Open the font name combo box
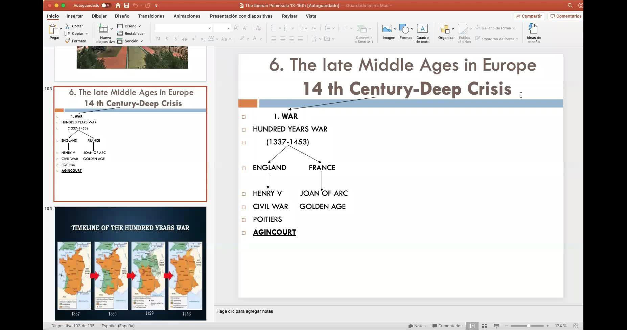This screenshot has width=627, height=330. (183, 28)
